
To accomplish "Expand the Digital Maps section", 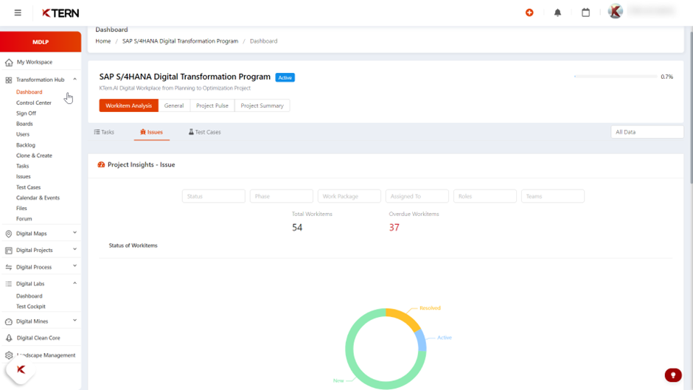I will click(74, 232).
